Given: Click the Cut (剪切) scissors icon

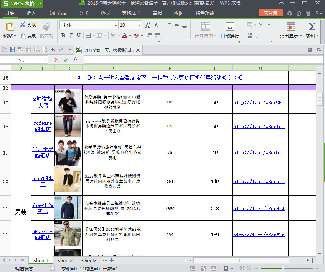Looking at the screenshot, I should pyautogui.click(x=23, y=25).
